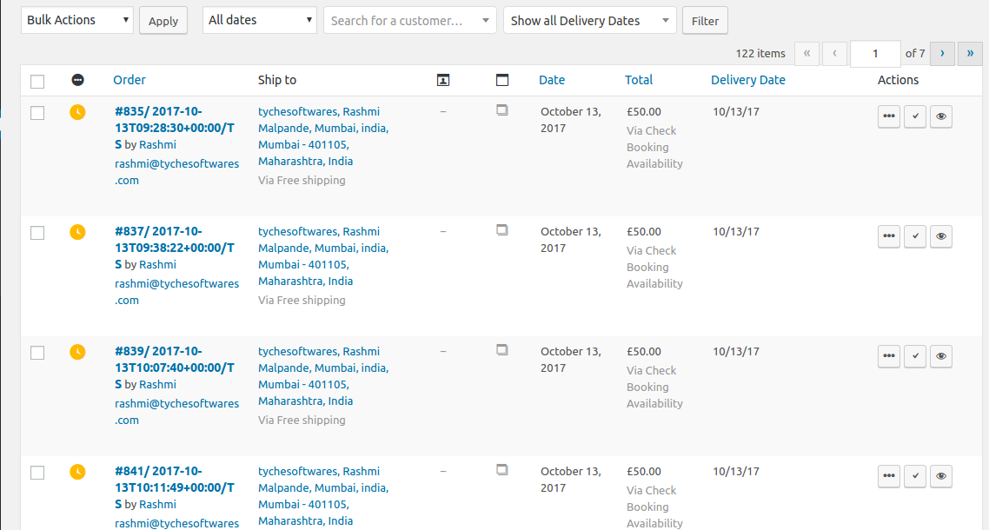Go to next page of orders

[942, 54]
